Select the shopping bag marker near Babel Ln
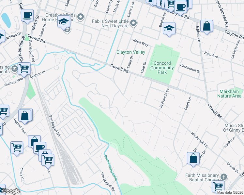Image resolution: width=244 pixels, height=195 pixels. pyautogui.click(x=207, y=27)
